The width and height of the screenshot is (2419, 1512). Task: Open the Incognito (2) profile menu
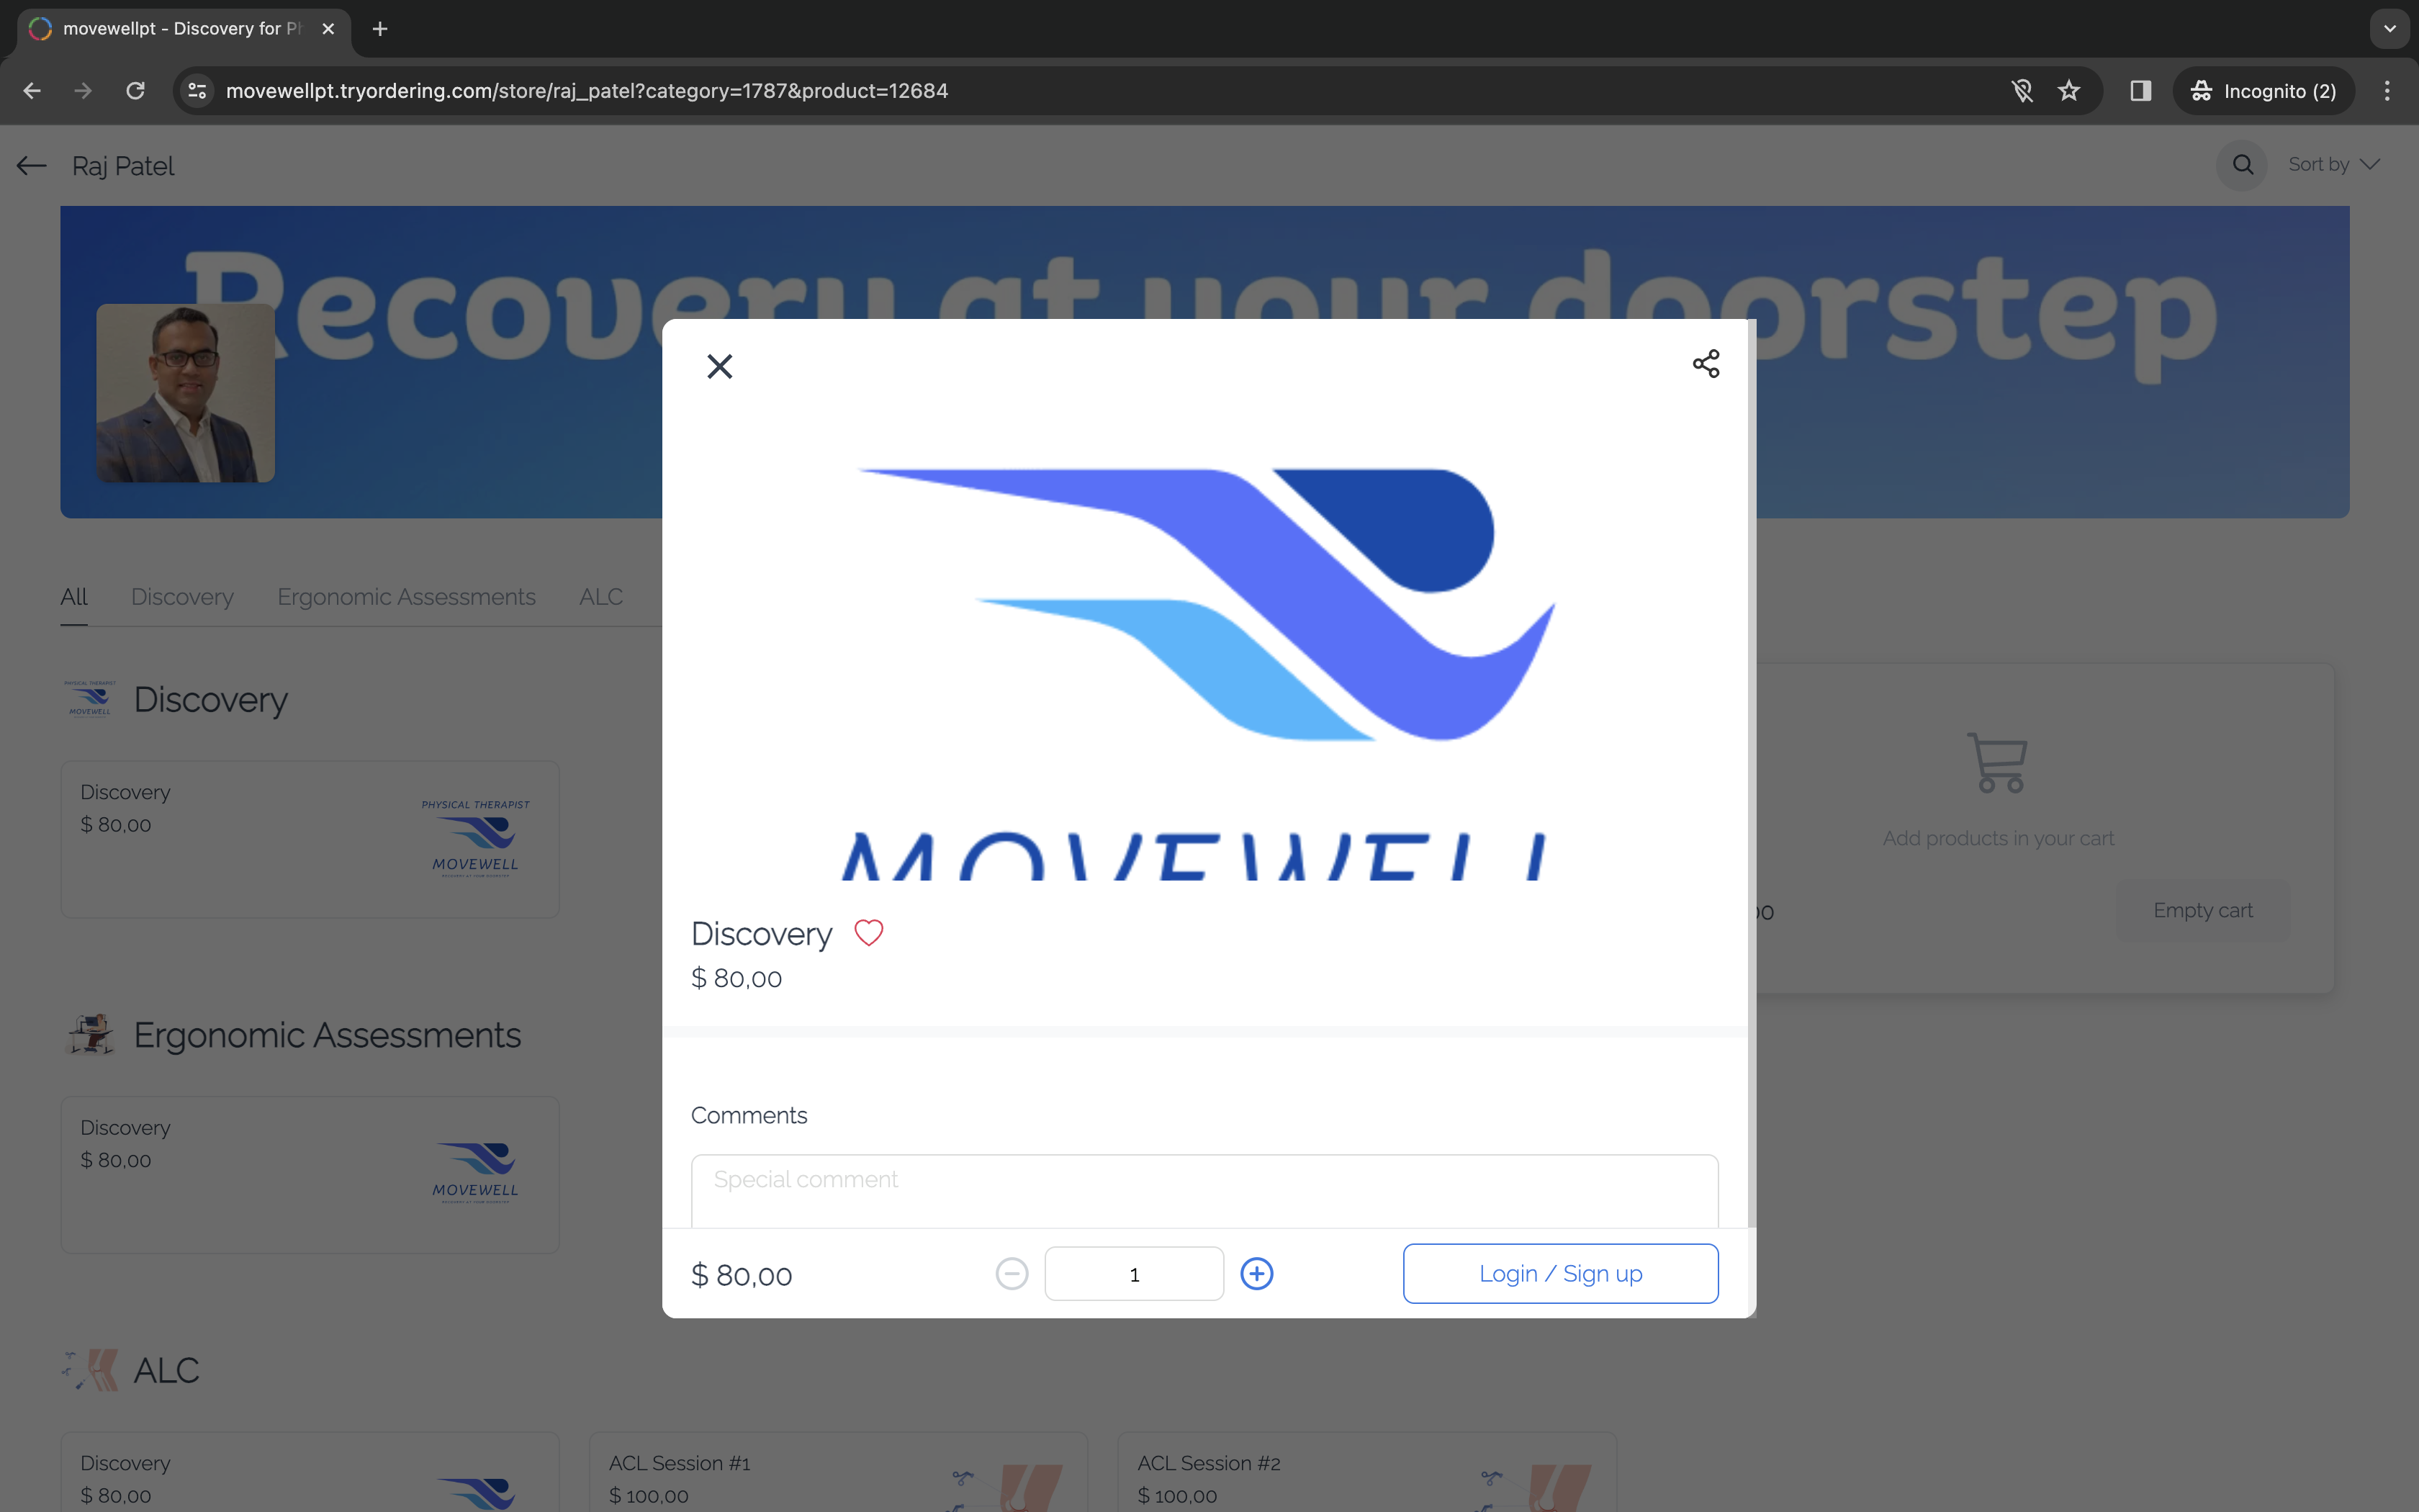coord(2263,91)
